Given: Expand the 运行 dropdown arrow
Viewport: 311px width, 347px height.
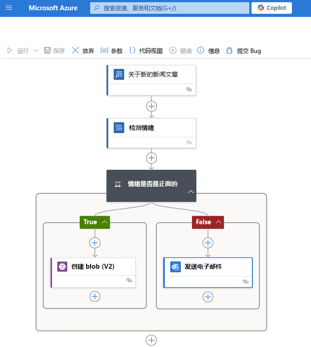Looking at the screenshot, I should pyautogui.click(x=36, y=50).
